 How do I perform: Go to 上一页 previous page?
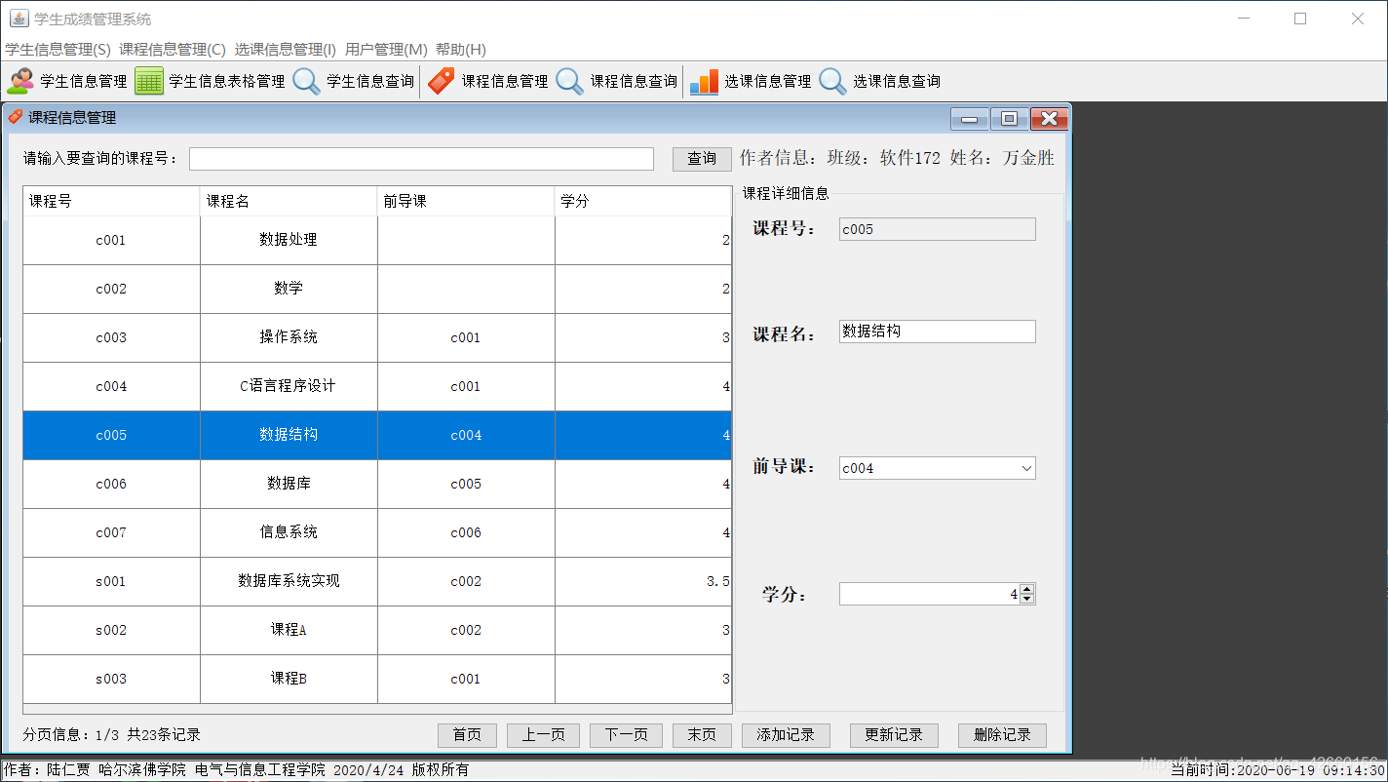[543, 735]
